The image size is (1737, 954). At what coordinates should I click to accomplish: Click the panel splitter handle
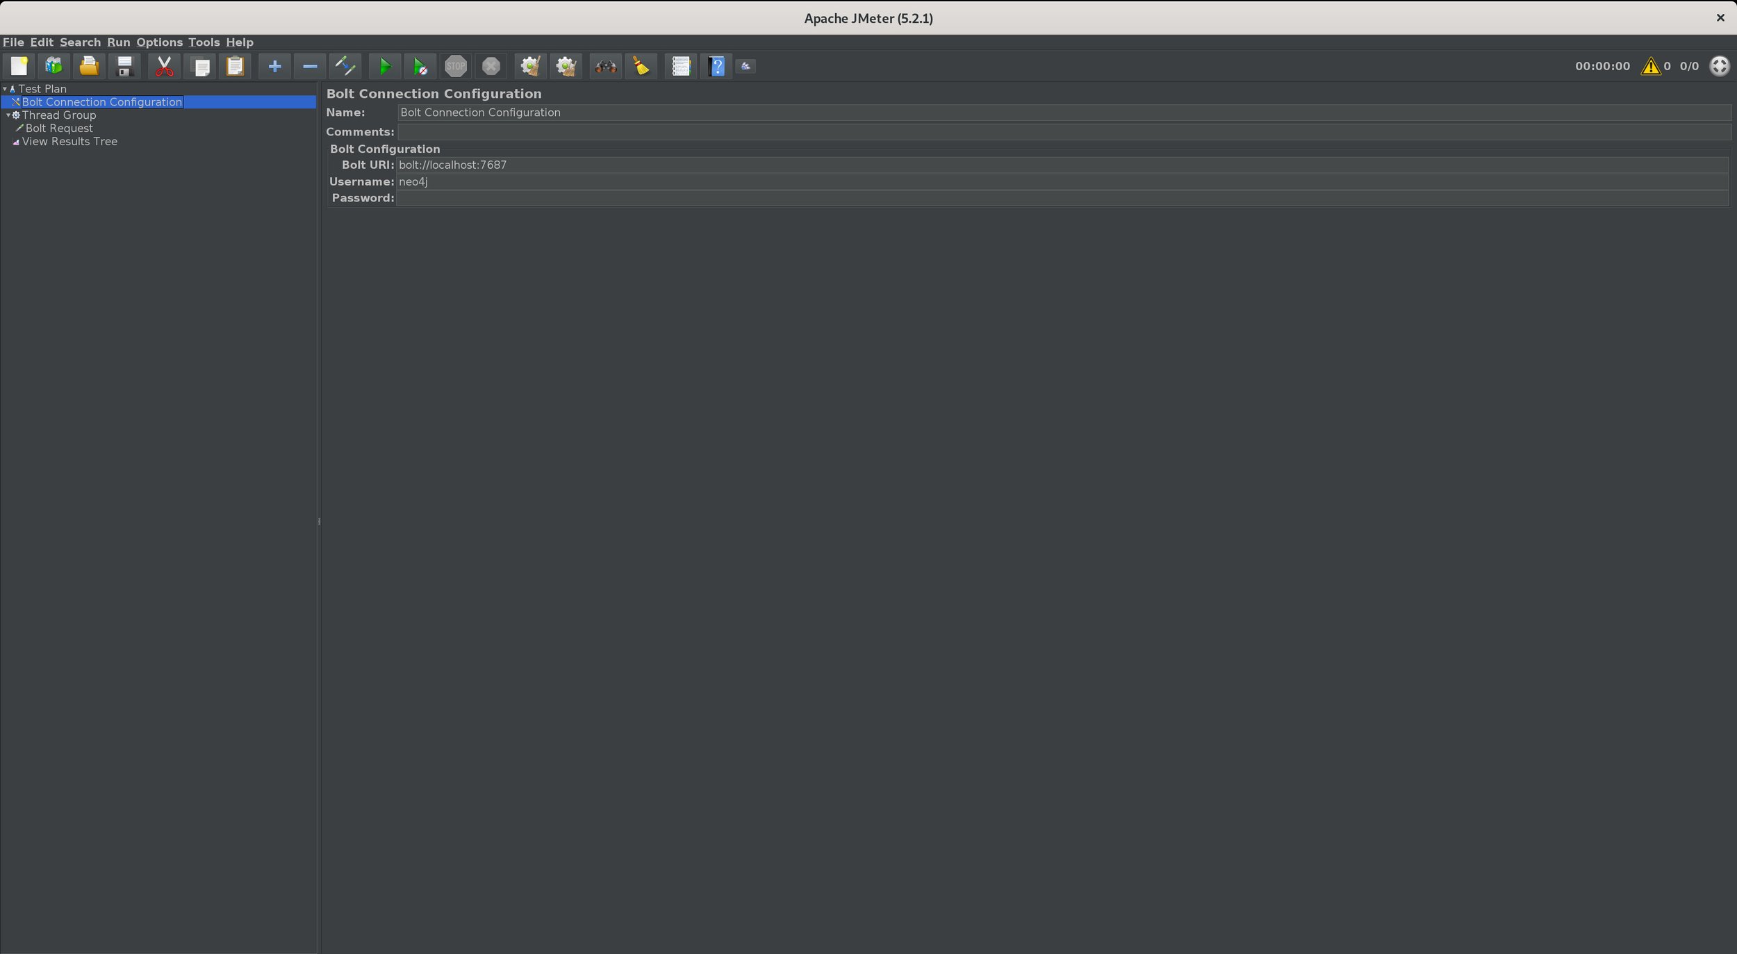click(x=319, y=521)
